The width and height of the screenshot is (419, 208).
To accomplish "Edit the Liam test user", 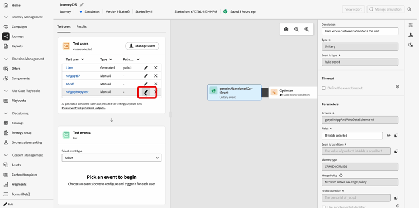I will (x=146, y=67).
